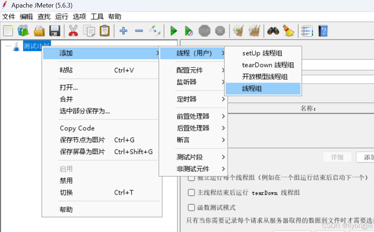Select tearDown 线程组 from submenu
The image size is (374, 232).
tap(263, 65)
